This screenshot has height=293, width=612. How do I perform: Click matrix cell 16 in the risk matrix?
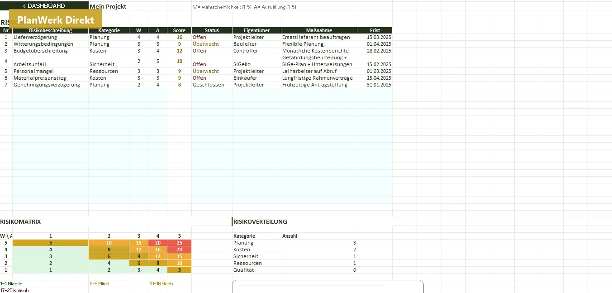(158, 250)
